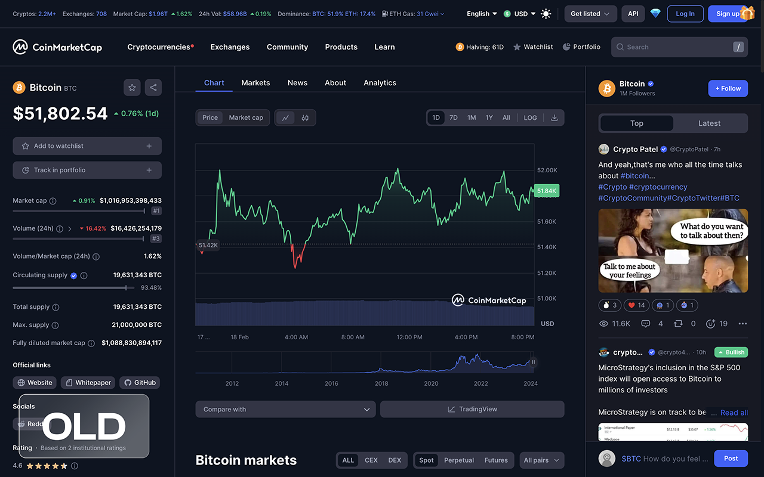Select 1Y chart range
The height and width of the screenshot is (477, 764).
[489, 117]
